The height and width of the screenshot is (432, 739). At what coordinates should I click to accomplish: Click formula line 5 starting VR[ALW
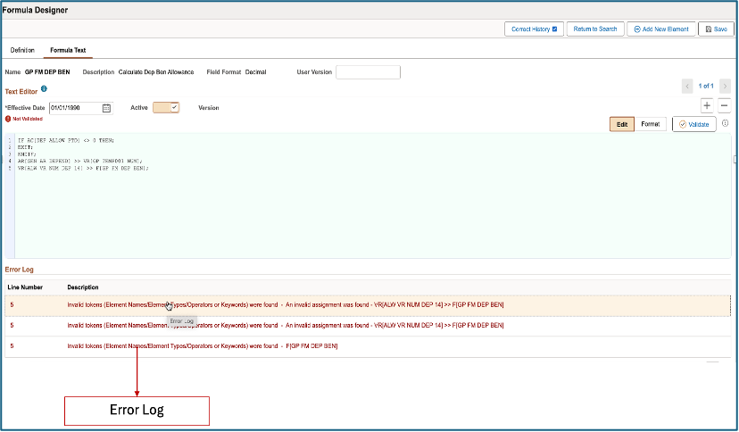(83, 168)
